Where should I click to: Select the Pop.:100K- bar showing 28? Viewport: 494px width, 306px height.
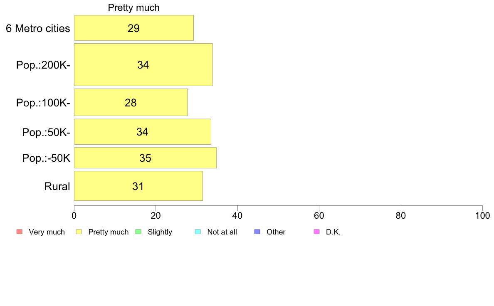131,102
